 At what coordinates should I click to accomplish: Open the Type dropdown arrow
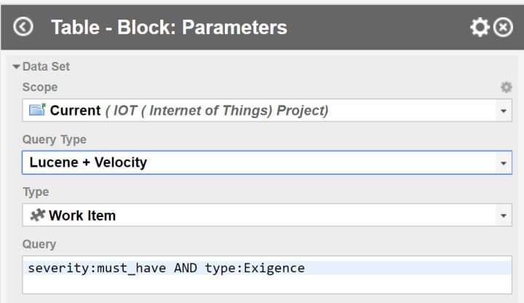point(504,216)
